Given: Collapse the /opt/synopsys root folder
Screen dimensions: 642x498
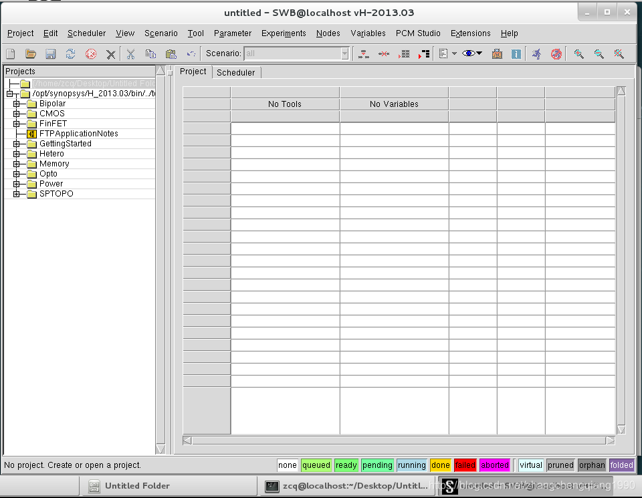Looking at the screenshot, I should tap(10, 94).
